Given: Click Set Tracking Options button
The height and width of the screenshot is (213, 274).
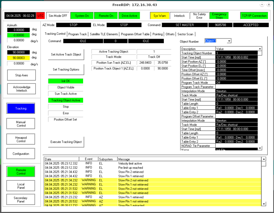Looking at the screenshot, I should point(66,70).
